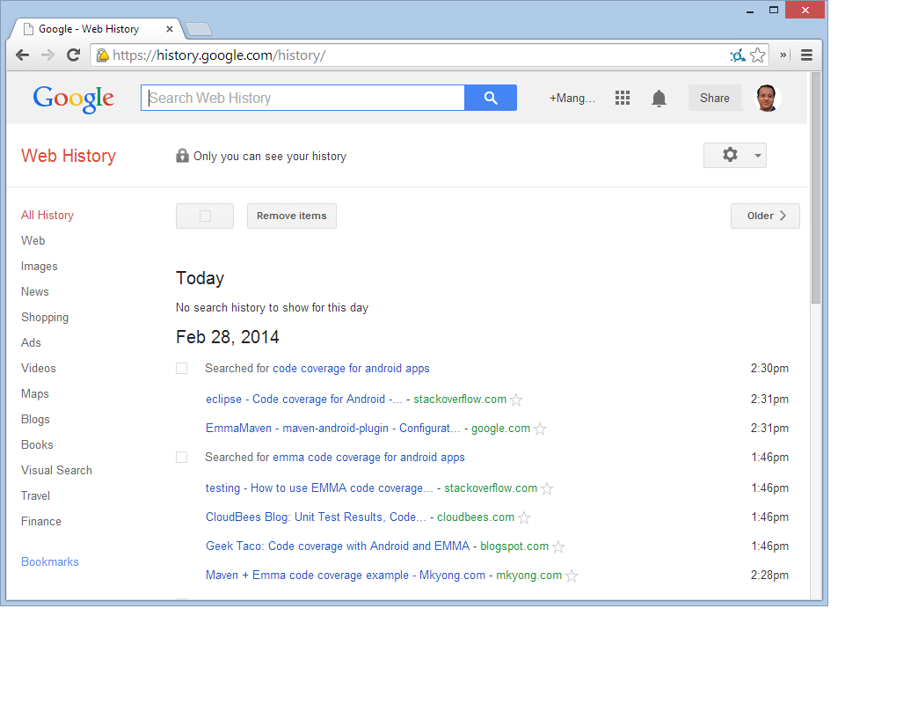The image size is (918, 704).
Task: Filter history by Maps
Action: pos(35,394)
